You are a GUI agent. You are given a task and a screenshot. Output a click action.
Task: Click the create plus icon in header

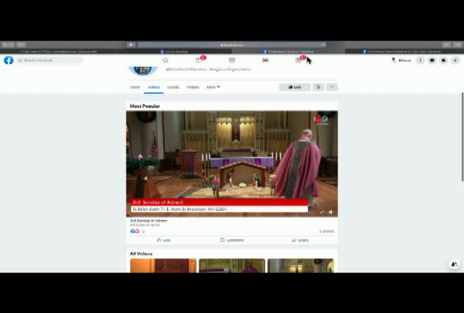[420, 61]
